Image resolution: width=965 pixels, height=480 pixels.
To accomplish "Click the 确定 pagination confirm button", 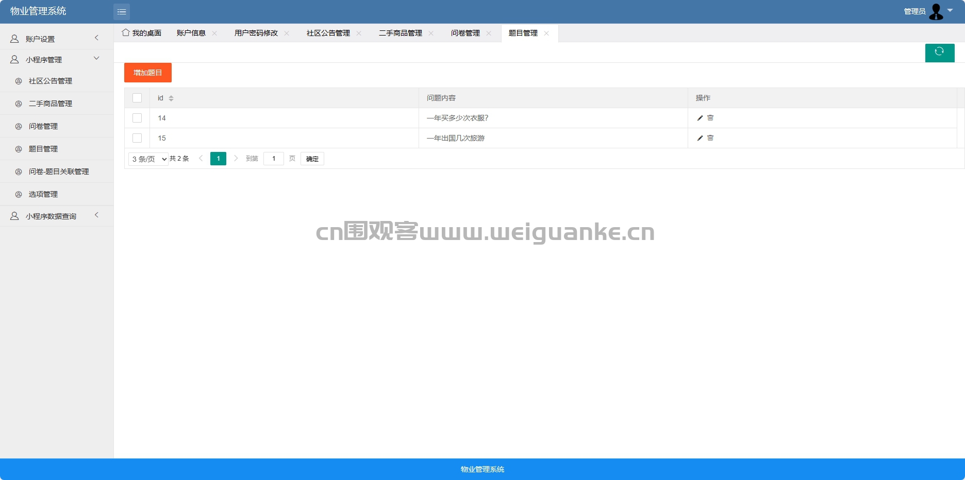I will coord(312,159).
